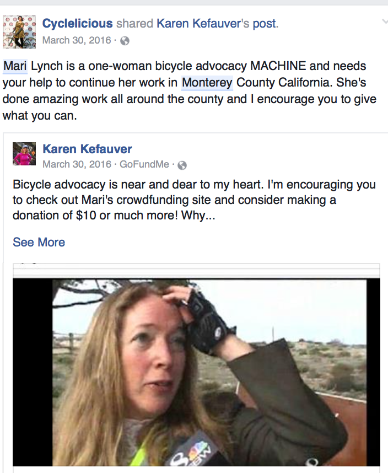
Task: Click the public globe icon beside Cyclelicious date
Action: (x=125, y=41)
